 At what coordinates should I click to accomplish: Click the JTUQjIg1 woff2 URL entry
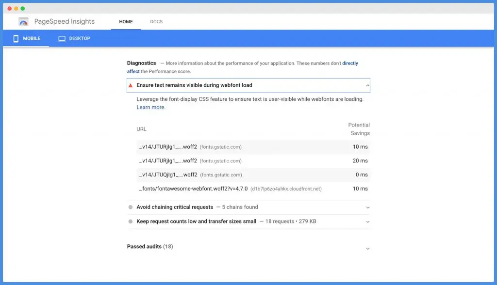167,175
